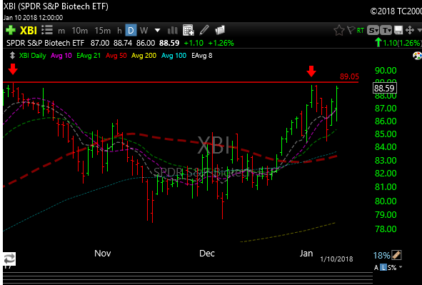Switch to the hourly 'h' timeframe
The height and width of the screenshot is (285, 422).
coord(119,31)
